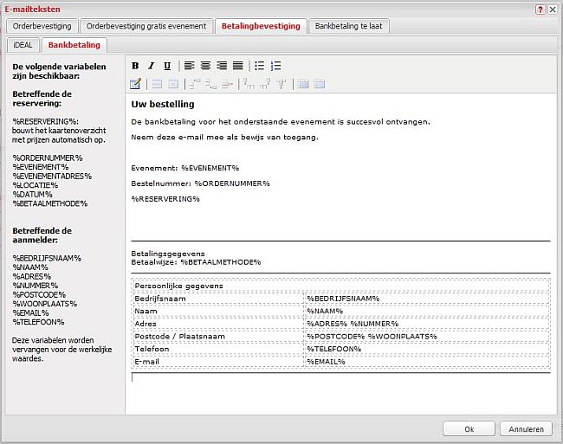Click the 'Postcode / Plaatsnaam' table cell
The height and width of the screenshot is (444, 563).
tap(217, 337)
